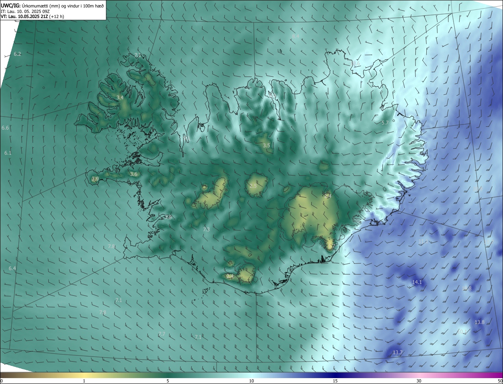The height and width of the screenshot is (384, 503).
Task: Click the 5.7 value label in east Iceland
Action: 385,123
